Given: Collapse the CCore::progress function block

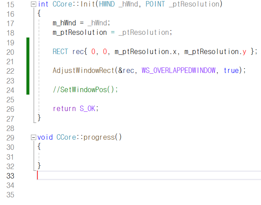Looking at the screenshot, I should click(x=33, y=138).
